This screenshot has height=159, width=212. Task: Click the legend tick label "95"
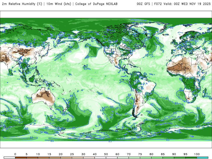(x=185, y=154)
